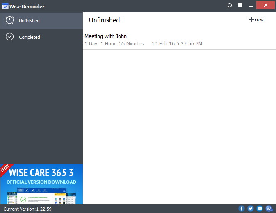Click the alarm clock icon for Unfinished

click(10, 20)
